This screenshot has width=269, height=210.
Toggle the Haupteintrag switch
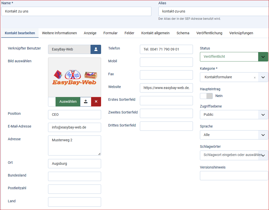206,96
